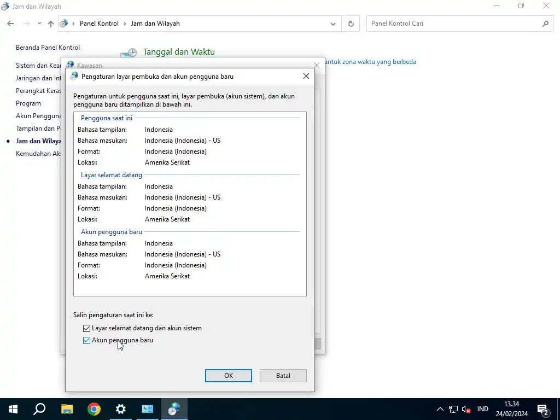Click Jam dan Wilayah taskbar icon
Image resolution: width=560 pixels, height=420 pixels.
[x=174, y=409]
